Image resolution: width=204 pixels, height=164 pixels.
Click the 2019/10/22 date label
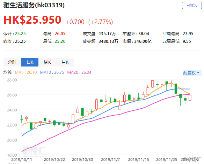click(x=54, y=159)
